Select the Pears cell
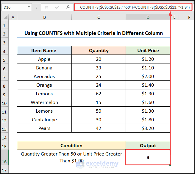This screenshot has height=174, width=195. tap(44, 128)
